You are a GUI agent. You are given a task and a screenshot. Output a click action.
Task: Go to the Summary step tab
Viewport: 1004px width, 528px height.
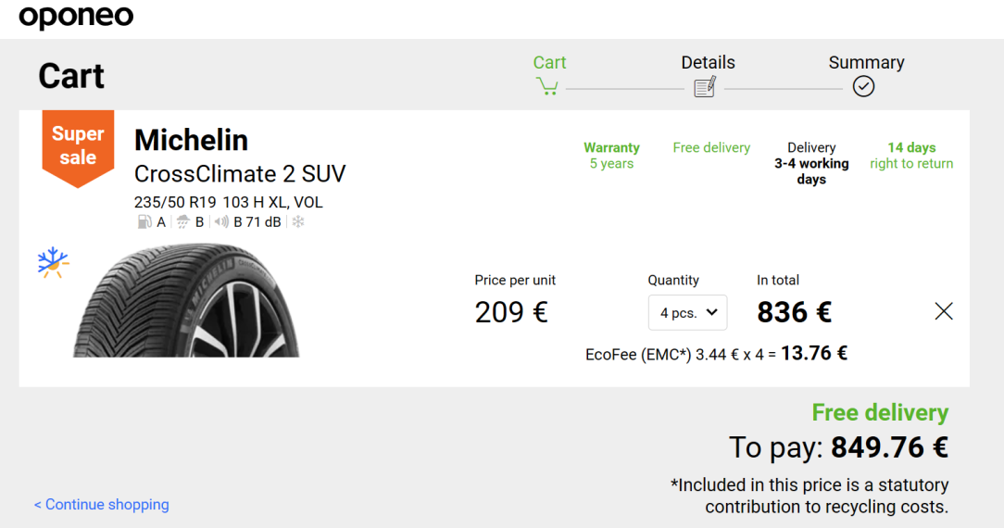866,63
